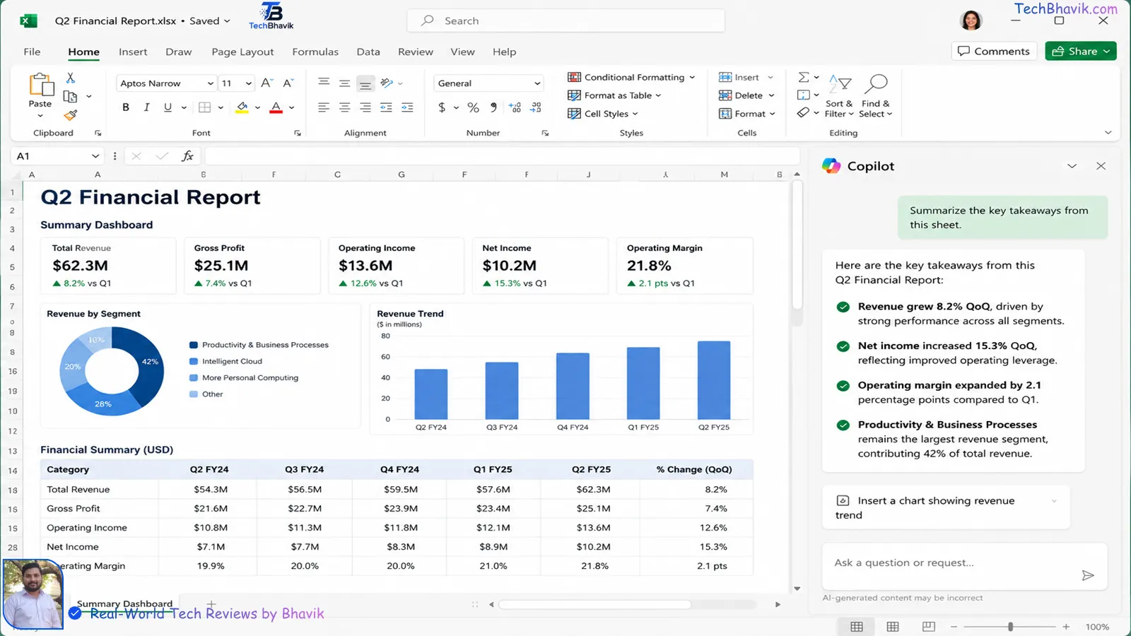This screenshot has width=1131, height=636.
Task: Click 'Insert a chart showing revenue trend' suggestion
Action: [946, 507]
